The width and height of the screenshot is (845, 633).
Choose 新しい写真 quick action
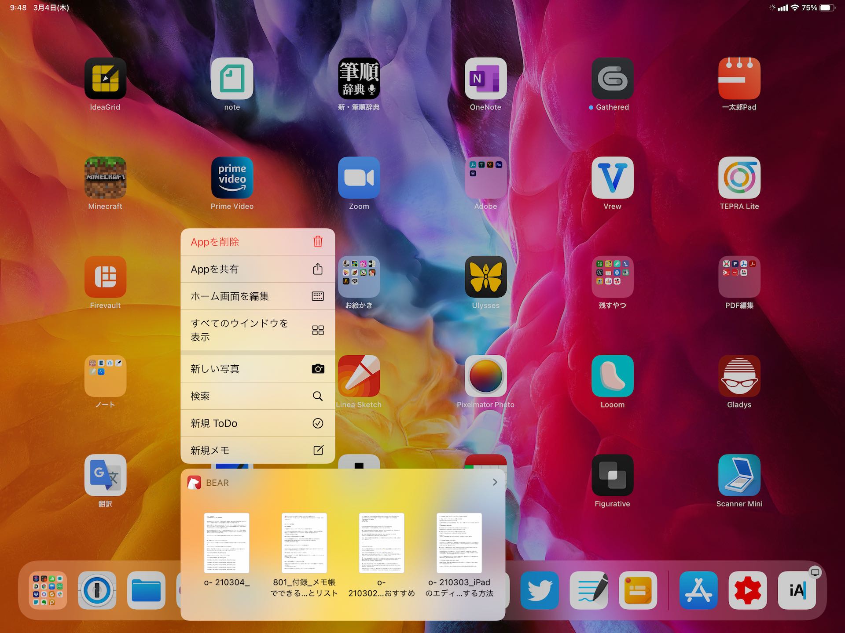[x=257, y=369]
